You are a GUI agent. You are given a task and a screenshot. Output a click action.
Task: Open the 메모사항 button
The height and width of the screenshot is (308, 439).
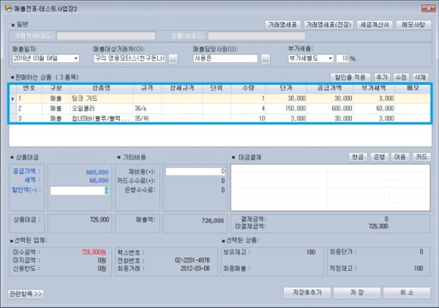click(413, 25)
